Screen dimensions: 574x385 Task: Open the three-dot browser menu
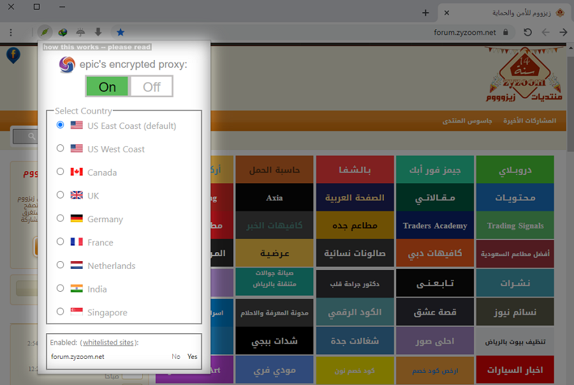point(11,32)
